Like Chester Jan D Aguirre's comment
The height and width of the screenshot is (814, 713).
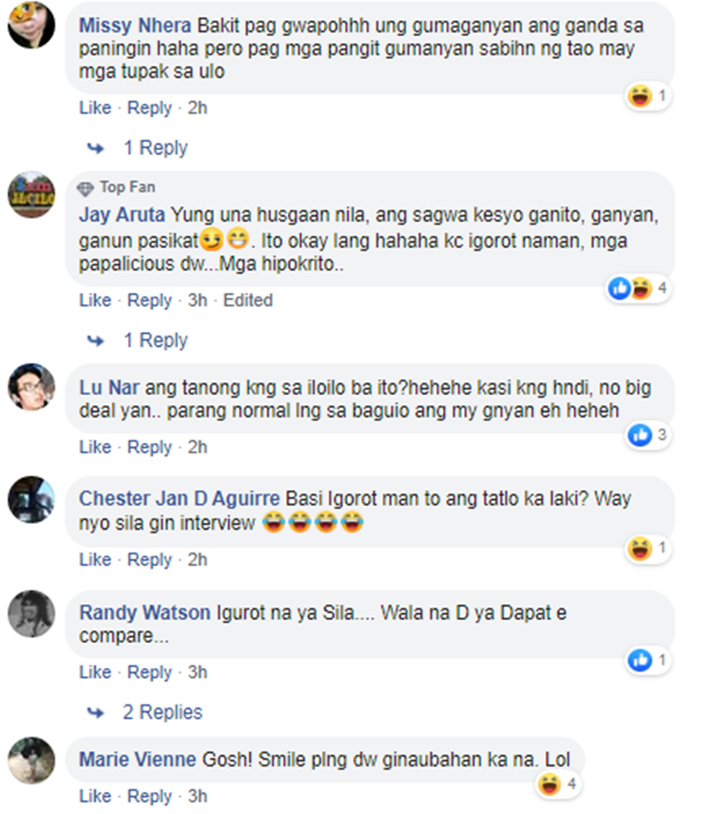[95, 559]
